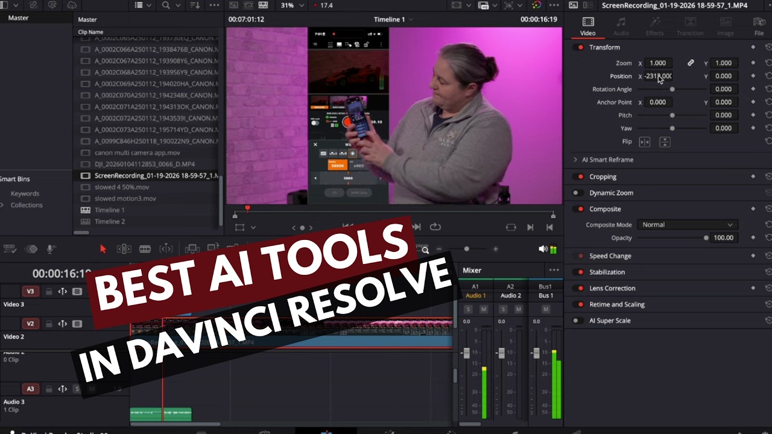The image size is (772, 434).
Task: Select the Trim Edit Mode tool
Action: [x=124, y=249]
